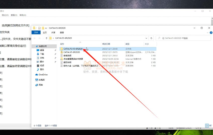Click date 2023/10/29 22:56
The height and width of the screenshot is (135, 213).
tap(110, 59)
